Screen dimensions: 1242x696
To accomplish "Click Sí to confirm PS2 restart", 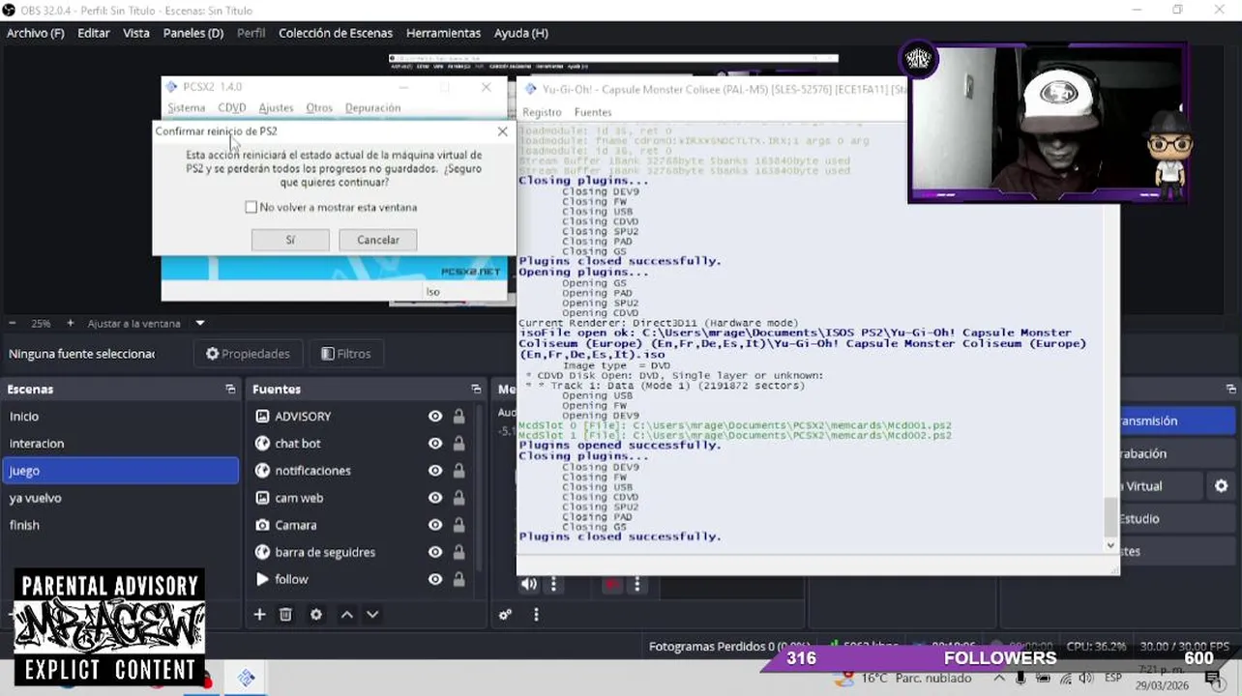I will (x=290, y=240).
